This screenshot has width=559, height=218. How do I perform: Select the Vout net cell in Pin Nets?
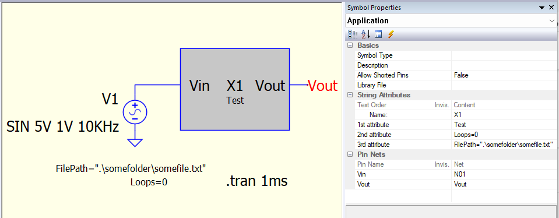(505, 184)
